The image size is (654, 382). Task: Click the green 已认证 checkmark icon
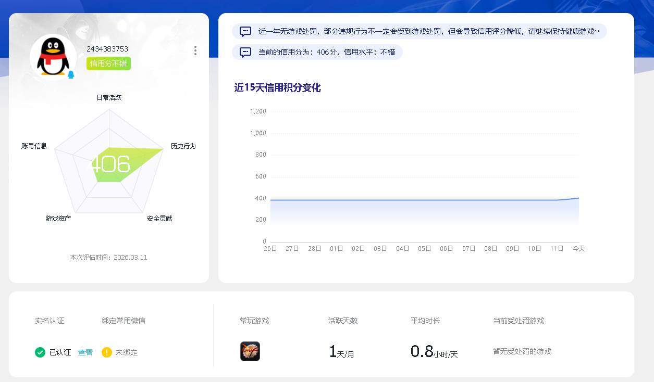coord(40,352)
